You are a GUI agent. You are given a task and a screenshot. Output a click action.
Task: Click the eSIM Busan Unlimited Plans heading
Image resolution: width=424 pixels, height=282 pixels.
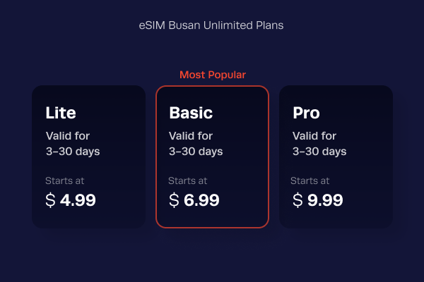212,25
